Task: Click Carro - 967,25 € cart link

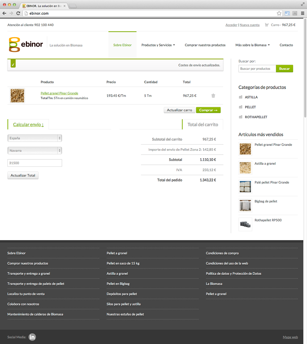Action: [x=283, y=25]
